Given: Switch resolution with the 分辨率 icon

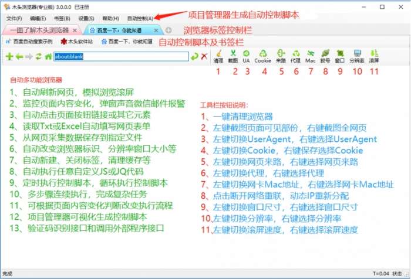Looking at the screenshot, I should click(x=357, y=56).
